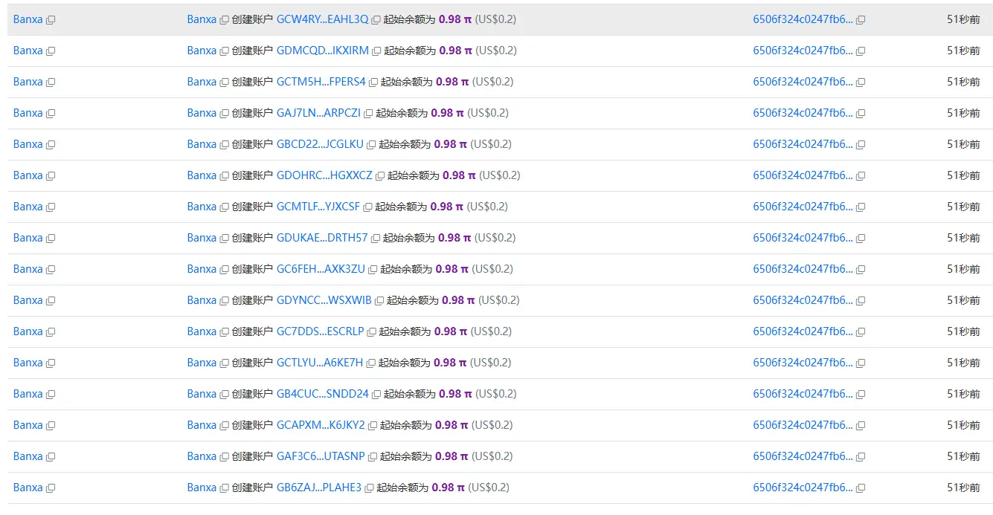Copy transaction hash in GC7DDS...ESCRLP row
The width and height of the screenshot is (993, 515).
[861, 332]
